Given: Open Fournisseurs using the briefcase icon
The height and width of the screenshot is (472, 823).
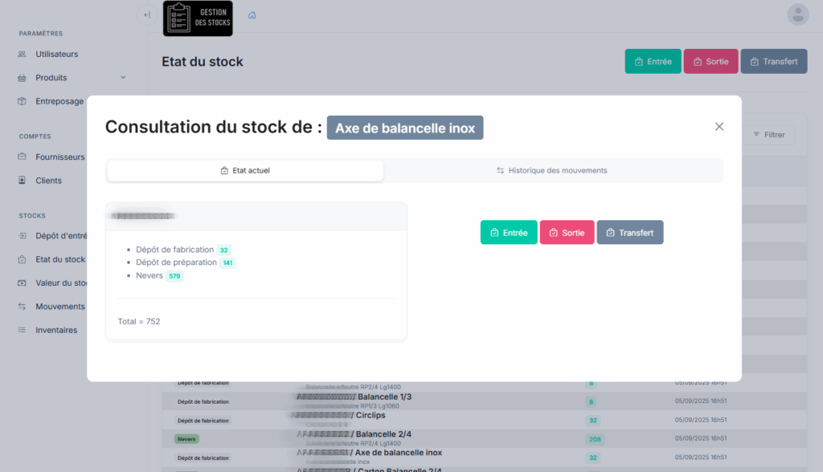Looking at the screenshot, I should [x=23, y=157].
